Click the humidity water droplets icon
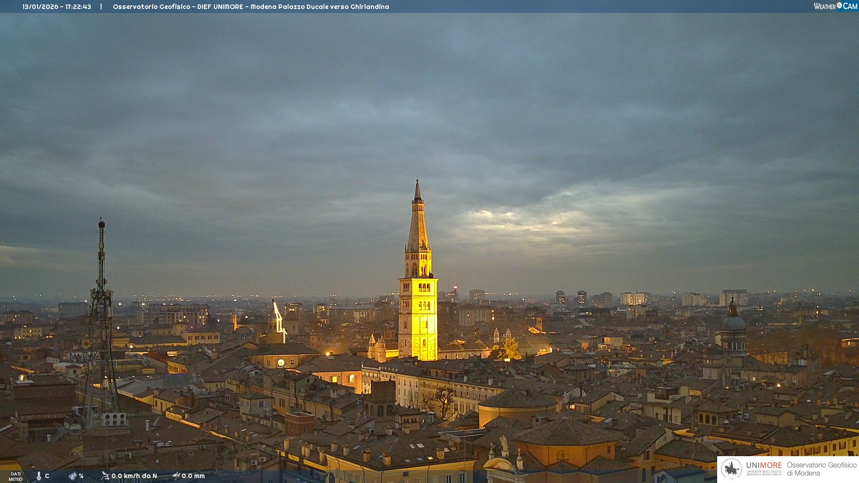 [72, 476]
